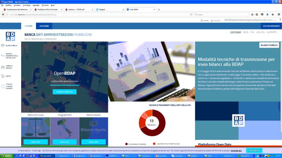The image size is (282, 158).
Task: Click the Bilanci Pubblici tag button
Action: click(269, 45)
